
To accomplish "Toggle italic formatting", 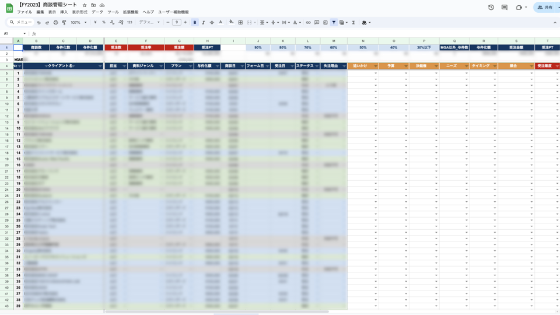I will tap(204, 23).
